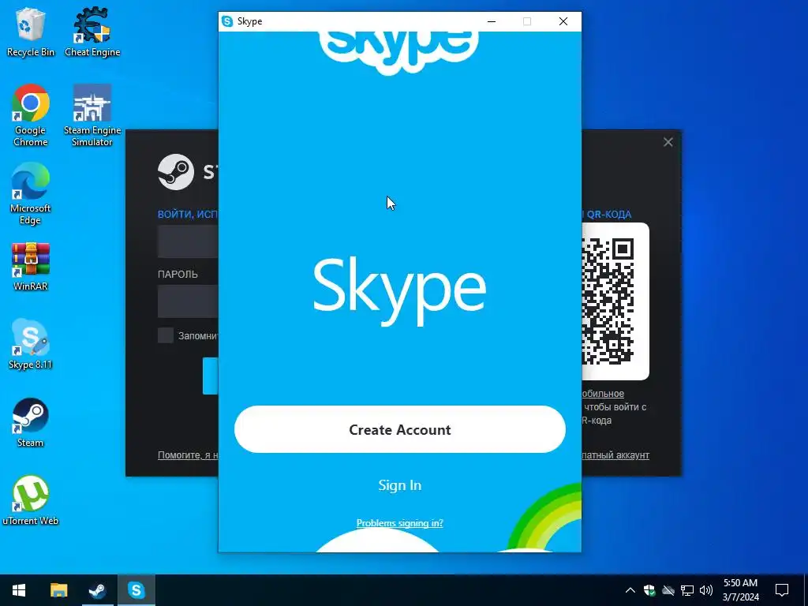
Task: Click Sign In in Skype window
Action: (x=399, y=485)
